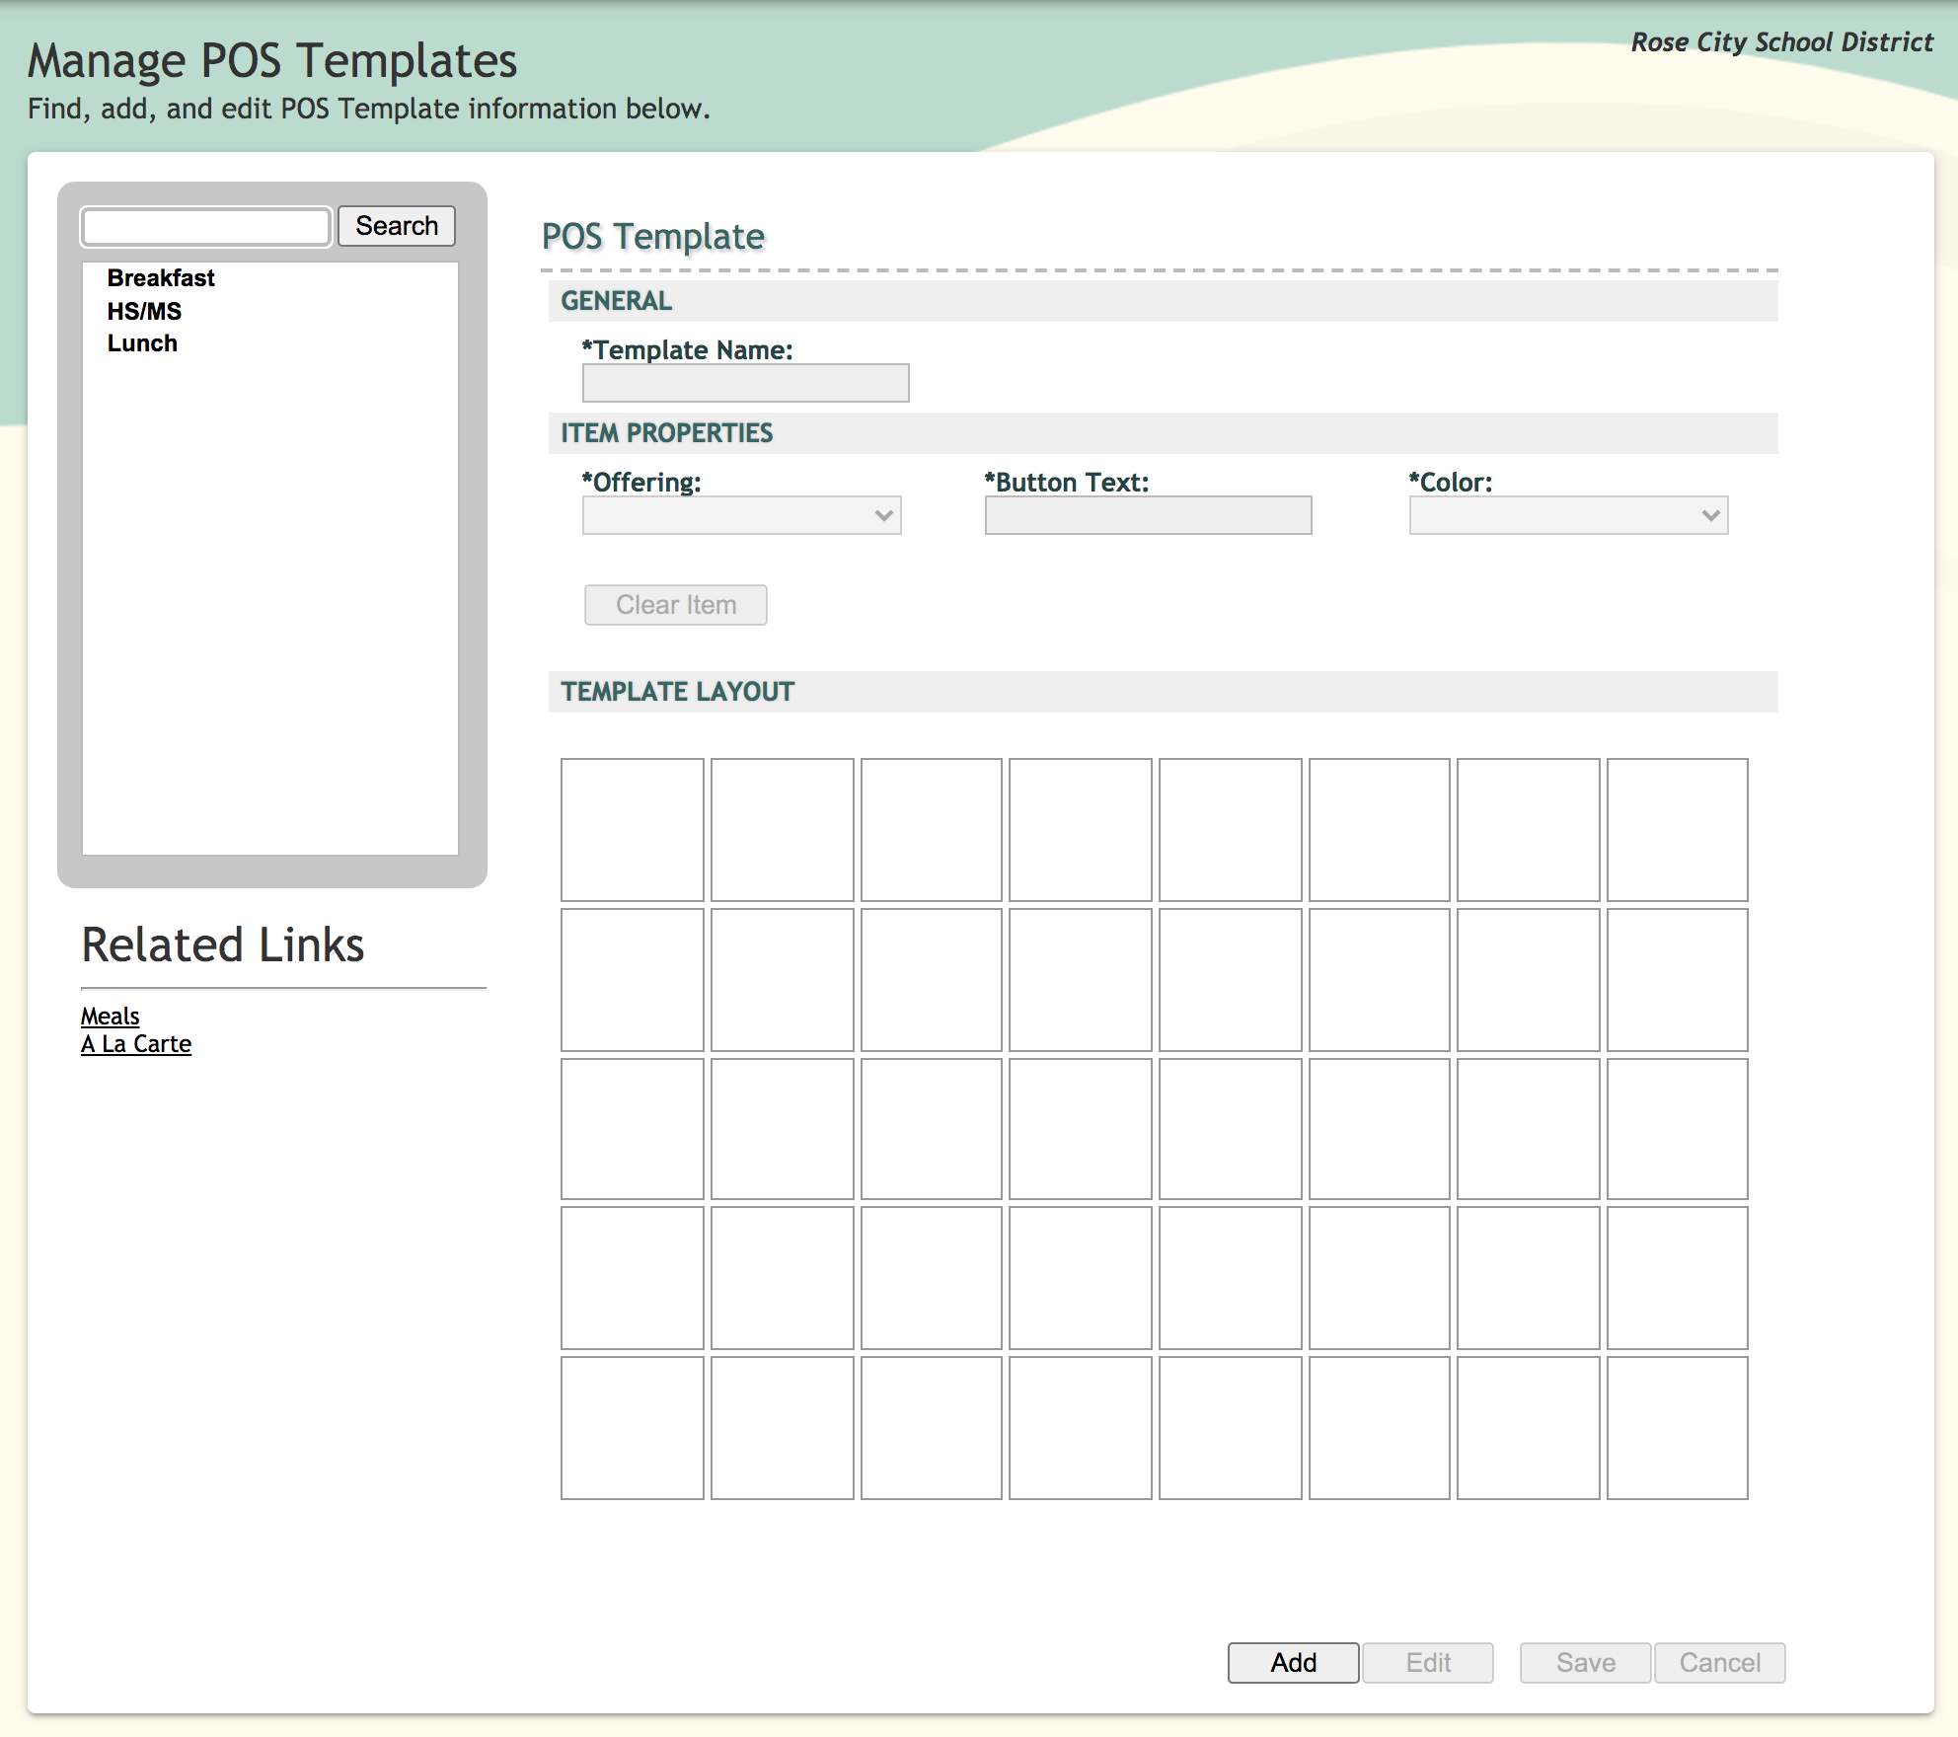1958x1737 pixels.
Task: Open the A La Carte link
Action: pos(136,1044)
